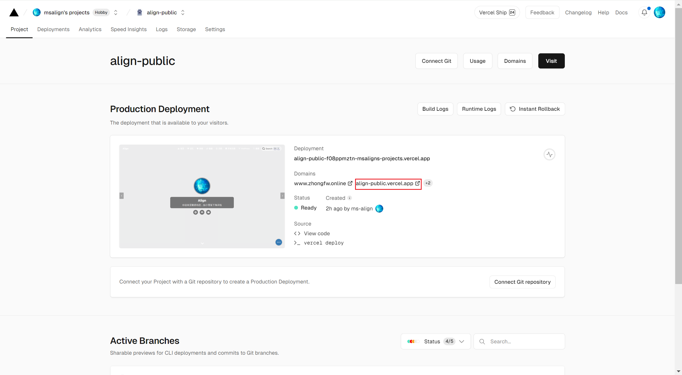Open the Domains button
Screen dimensions: 682x375
pyautogui.click(x=515, y=61)
